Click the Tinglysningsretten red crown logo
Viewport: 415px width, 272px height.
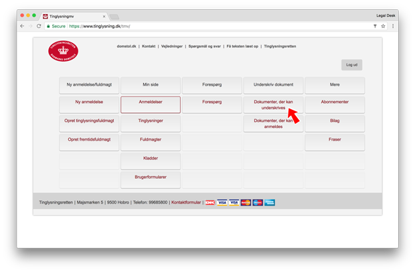tap(64, 51)
